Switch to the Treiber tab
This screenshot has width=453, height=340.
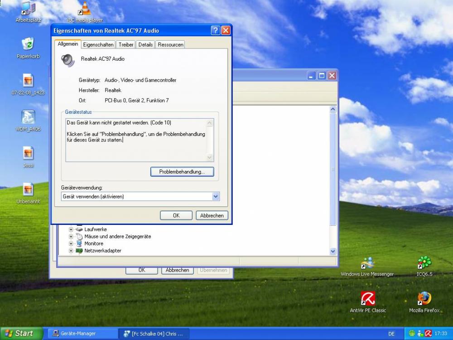tap(126, 44)
